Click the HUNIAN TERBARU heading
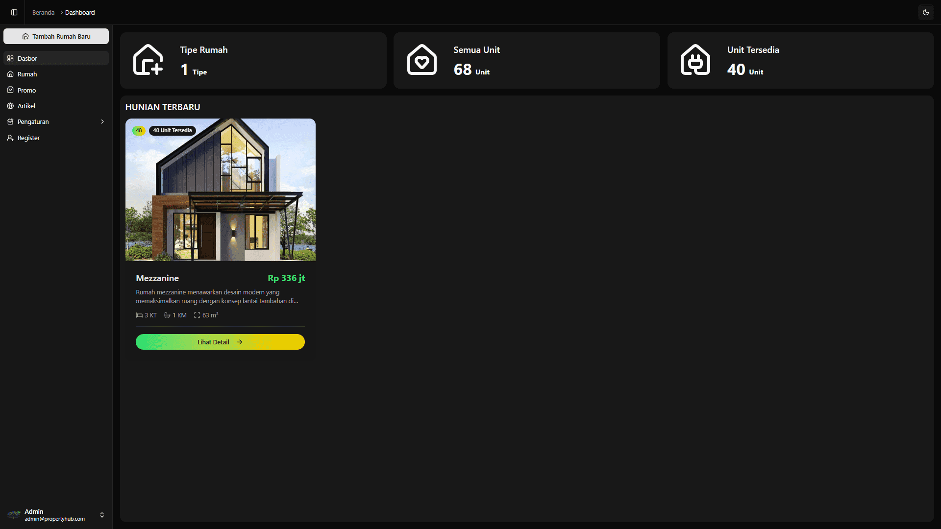 (x=163, y=107)
